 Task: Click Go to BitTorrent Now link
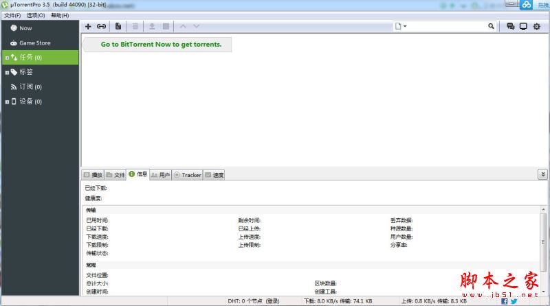(162, 45)
